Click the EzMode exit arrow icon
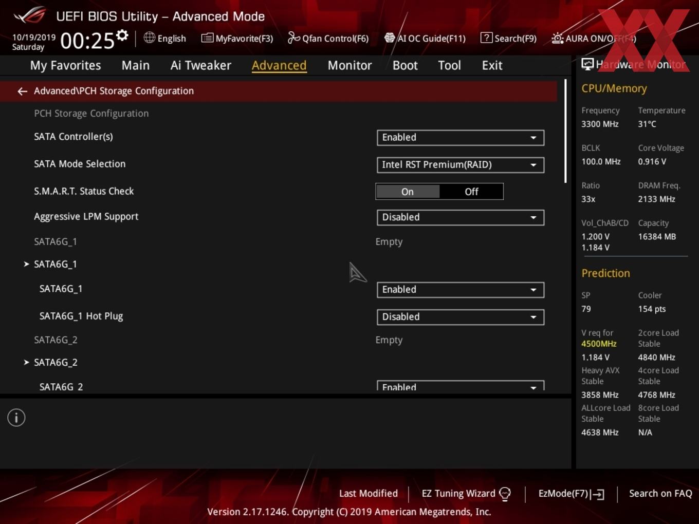The width and height of the screenshot is (699, 524). pyautogui.click(x=597, y=494)
